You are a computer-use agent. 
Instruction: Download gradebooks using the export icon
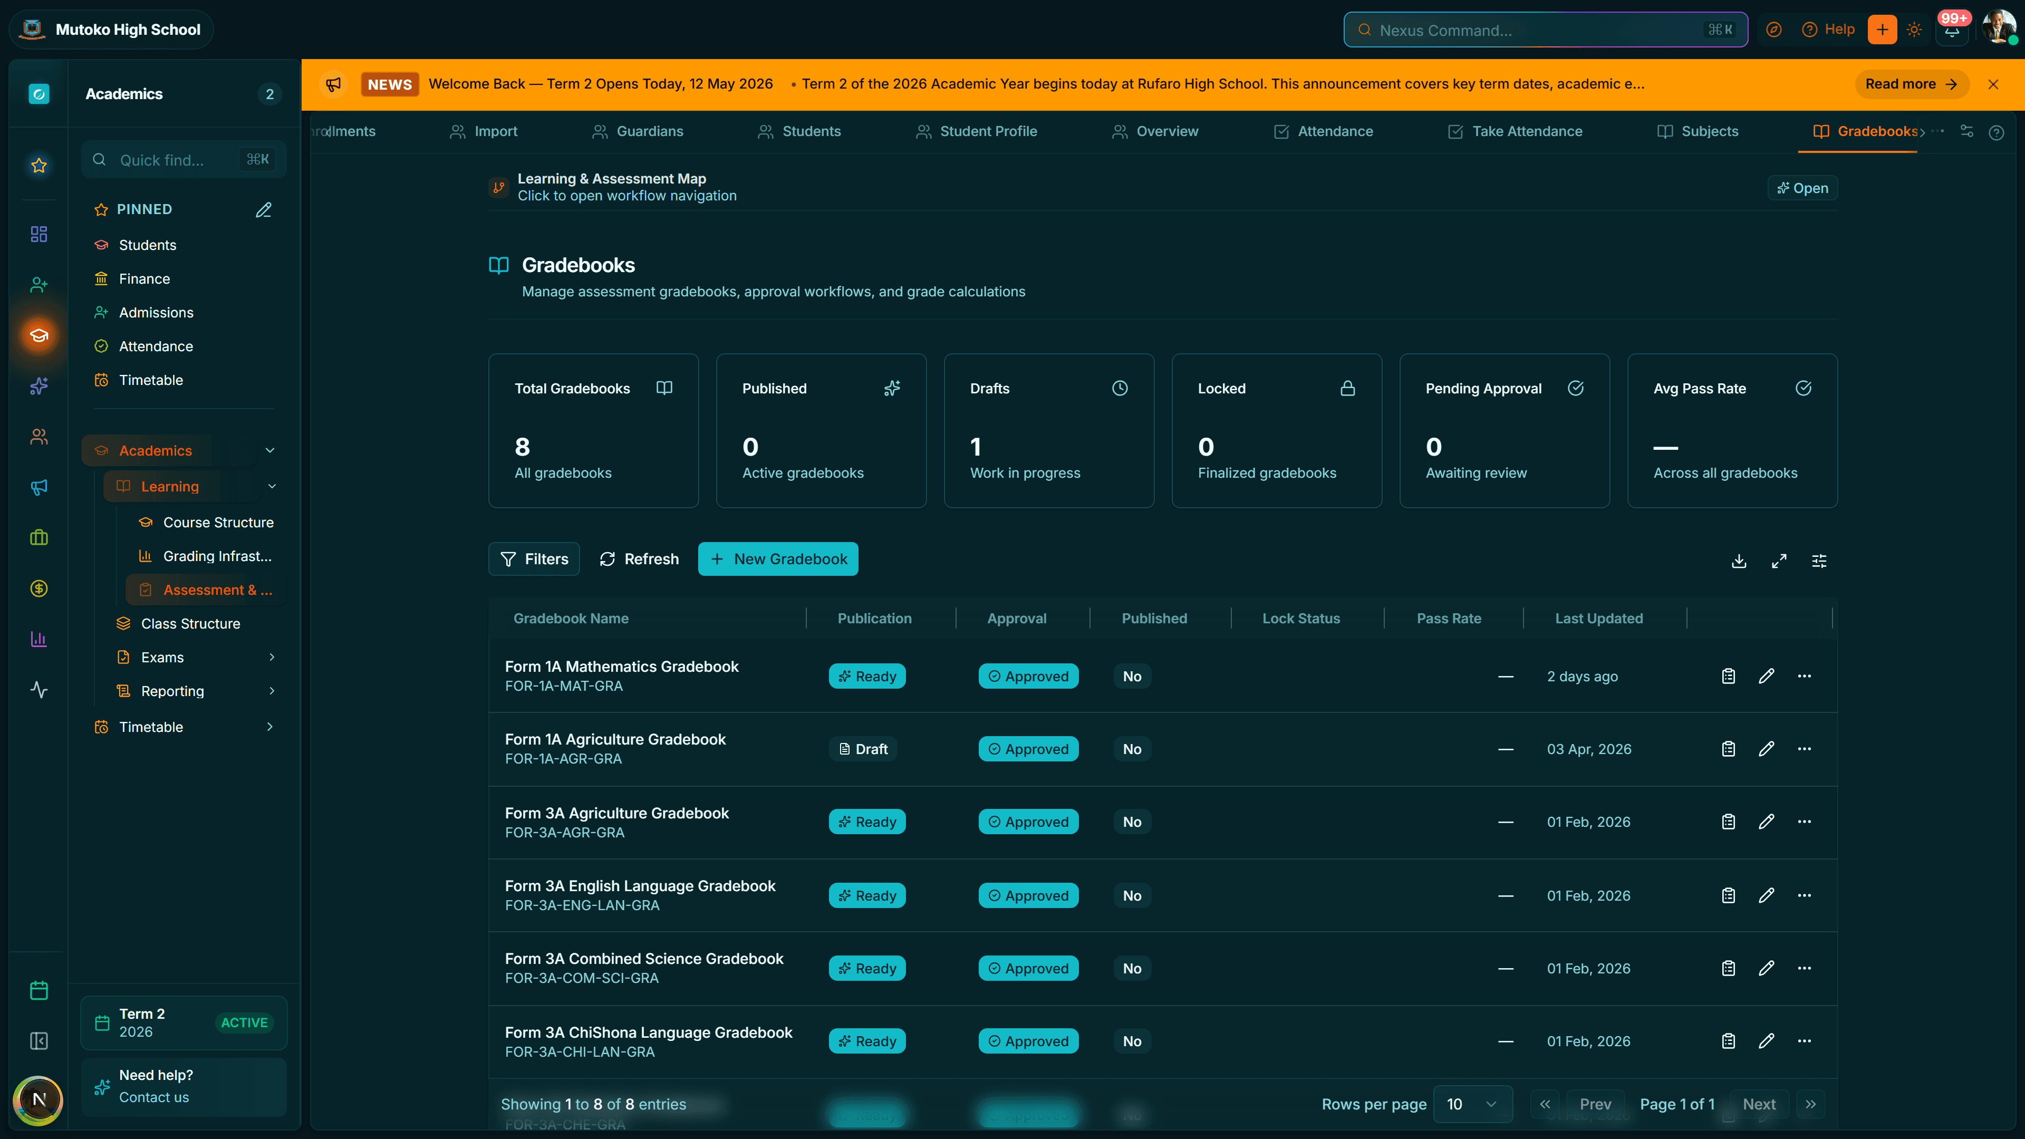tap(1739, 561)
